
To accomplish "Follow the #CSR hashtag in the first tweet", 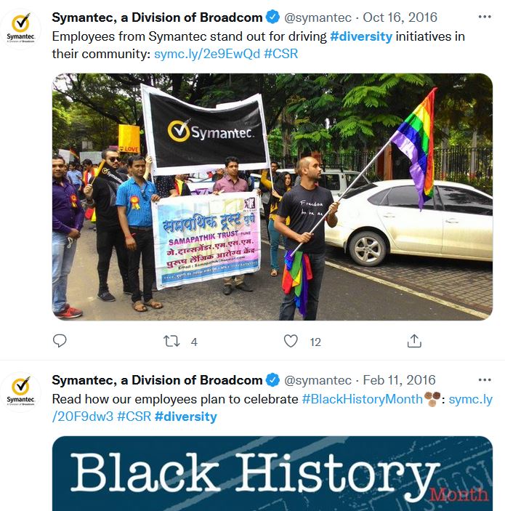I will [281, 54].
